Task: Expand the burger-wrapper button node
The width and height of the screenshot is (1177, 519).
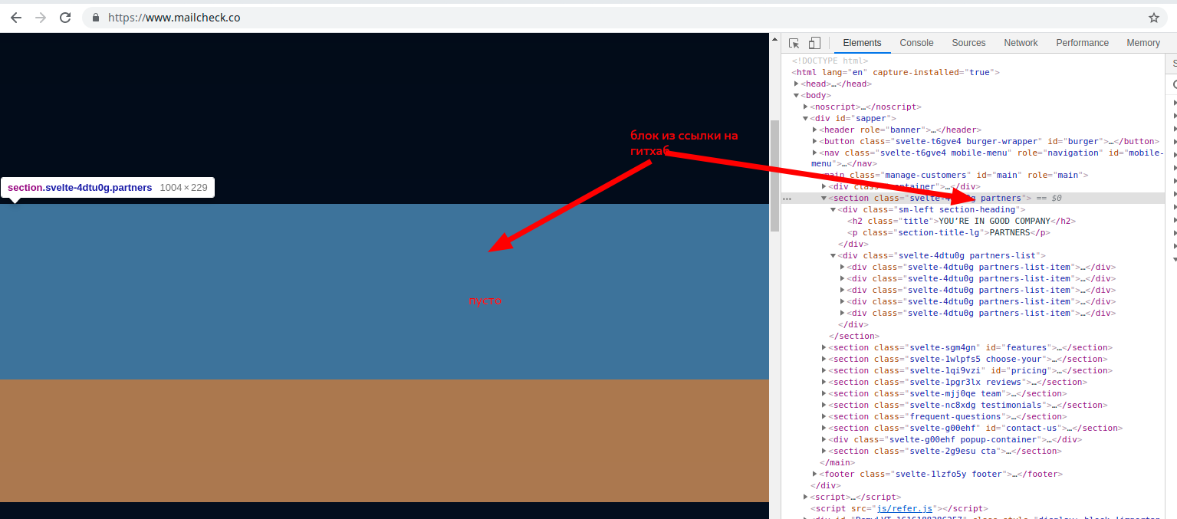Action: 814,141
